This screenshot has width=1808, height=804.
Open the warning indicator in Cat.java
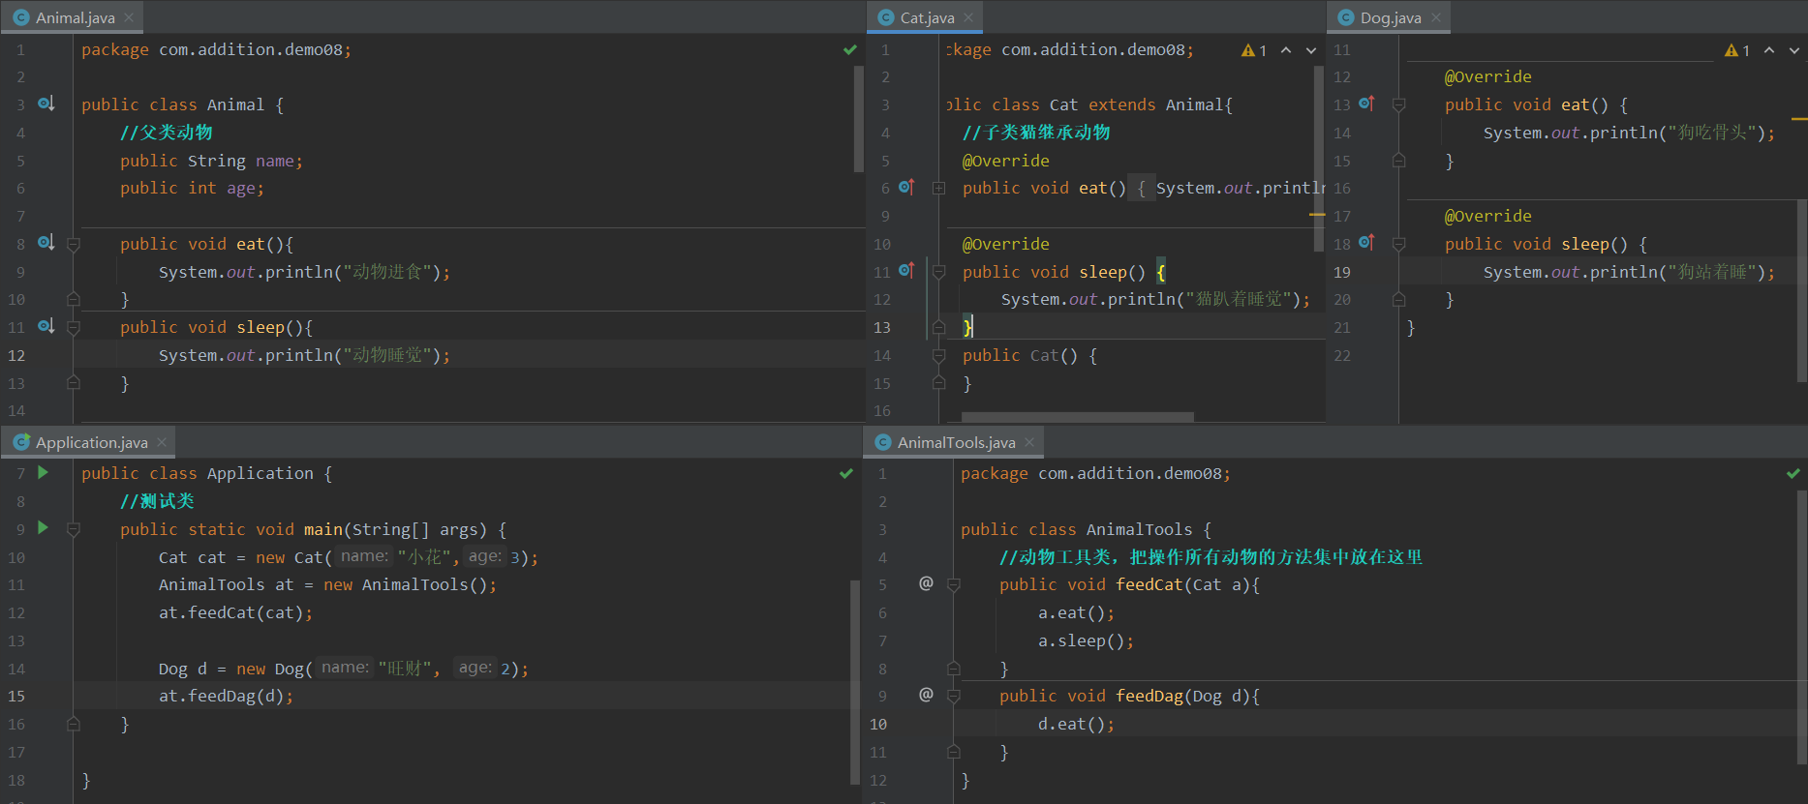point(1254,50)
